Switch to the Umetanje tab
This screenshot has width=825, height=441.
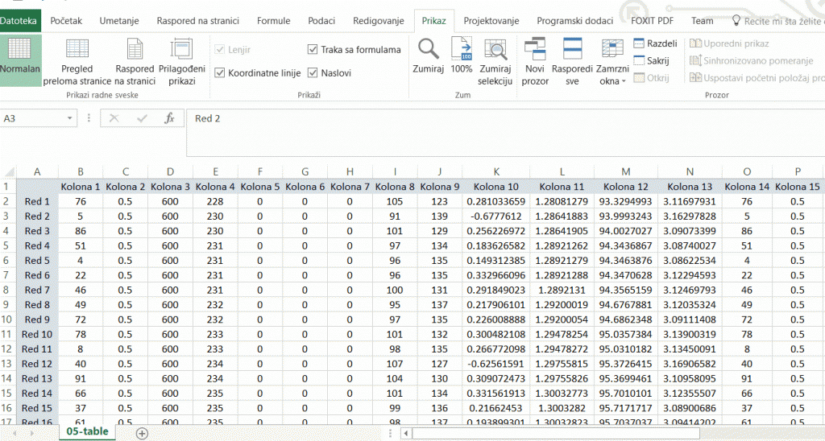119,20
